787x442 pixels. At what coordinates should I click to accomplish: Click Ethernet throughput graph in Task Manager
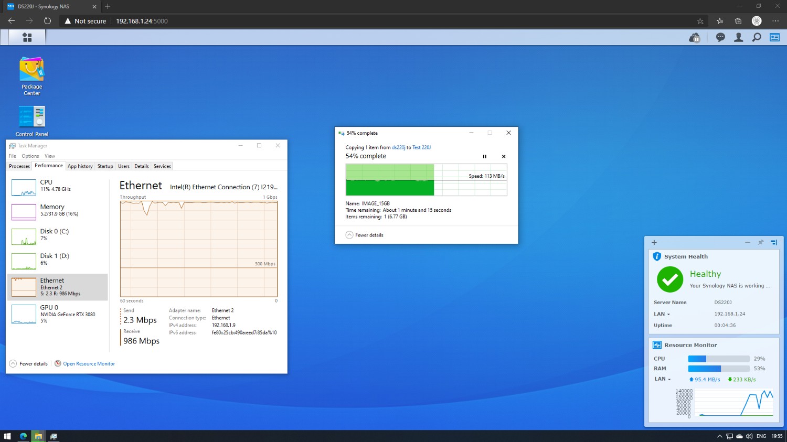point(198,249)
